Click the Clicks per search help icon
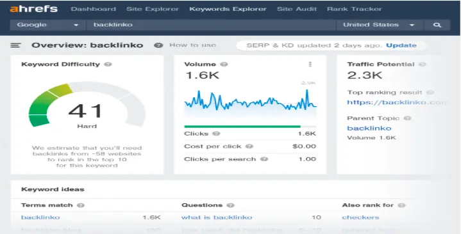Screen dimensions: 461x234 click(264, 159)
